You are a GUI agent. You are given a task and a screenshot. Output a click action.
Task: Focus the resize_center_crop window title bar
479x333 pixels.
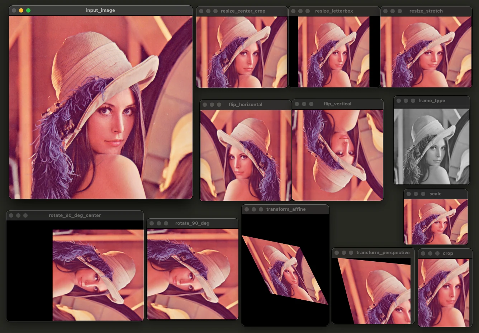tap(243, 11)
